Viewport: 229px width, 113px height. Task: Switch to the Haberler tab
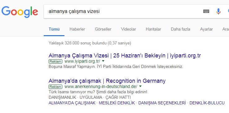77,29
